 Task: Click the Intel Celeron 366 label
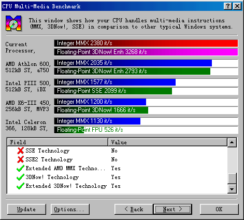pyautogui.click(x=26, y=125)
